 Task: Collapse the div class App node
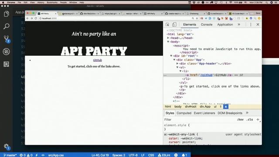[174, 60]
